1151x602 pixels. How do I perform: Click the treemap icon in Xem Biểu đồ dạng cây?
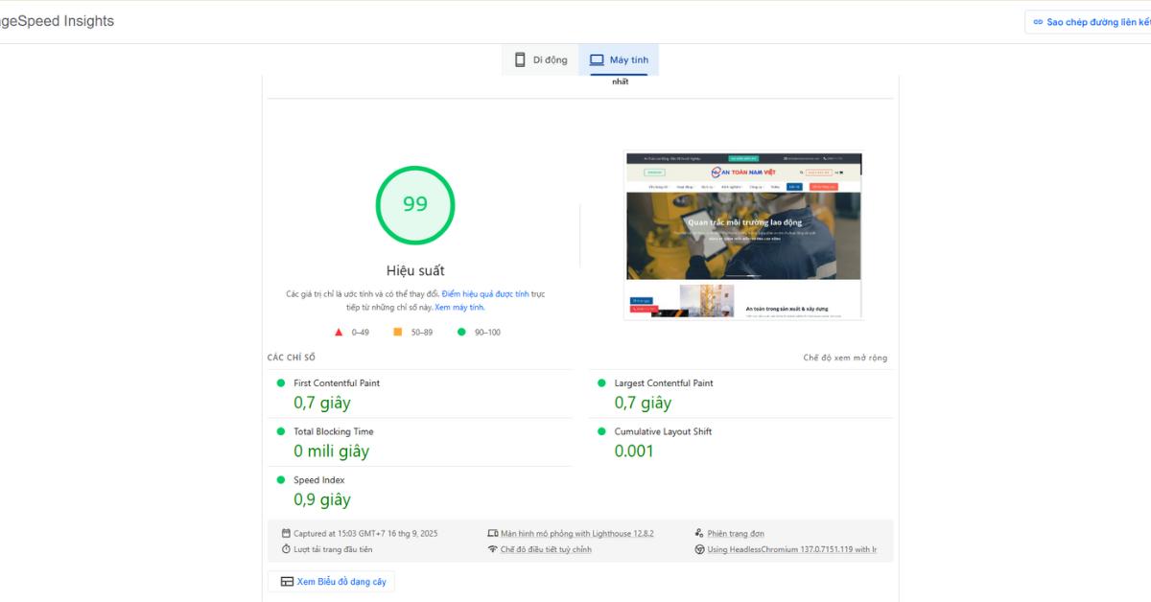(x=287, y=581)
